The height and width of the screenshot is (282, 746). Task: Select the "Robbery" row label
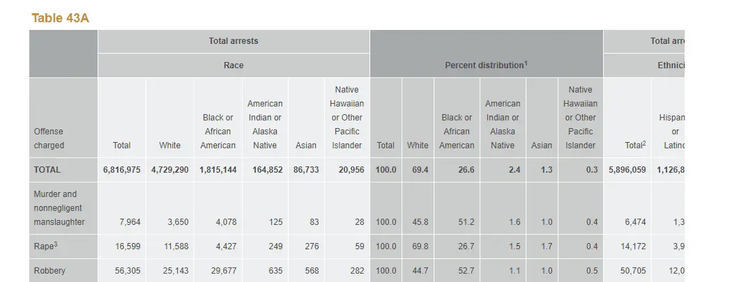[x=50, y=271]
